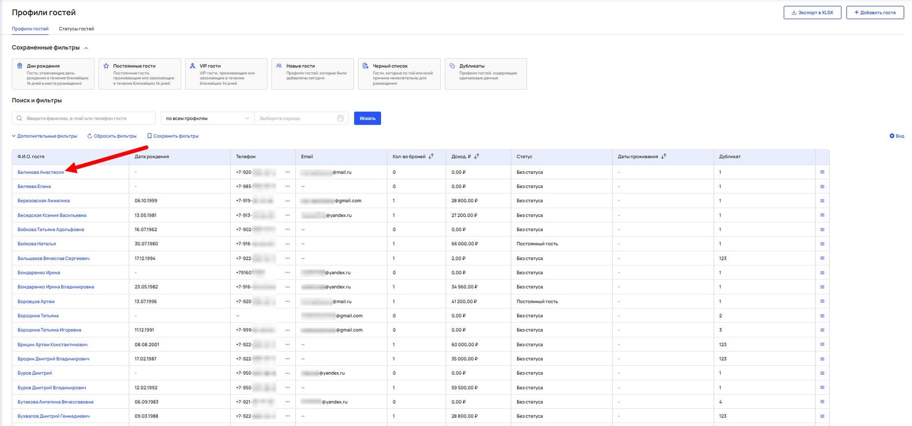The image size is (912, 426).
Task: Open row menu for Беликова Анастасия
Action: pyautogui.click(x=822, y=172)
